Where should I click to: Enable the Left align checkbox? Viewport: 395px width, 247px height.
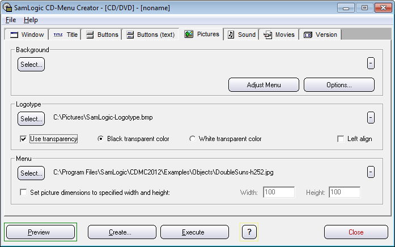tap(341, 139)
